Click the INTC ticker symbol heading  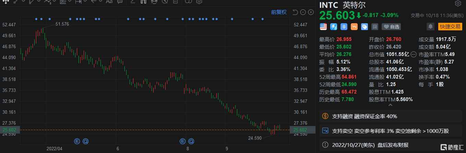coord(329,5)
